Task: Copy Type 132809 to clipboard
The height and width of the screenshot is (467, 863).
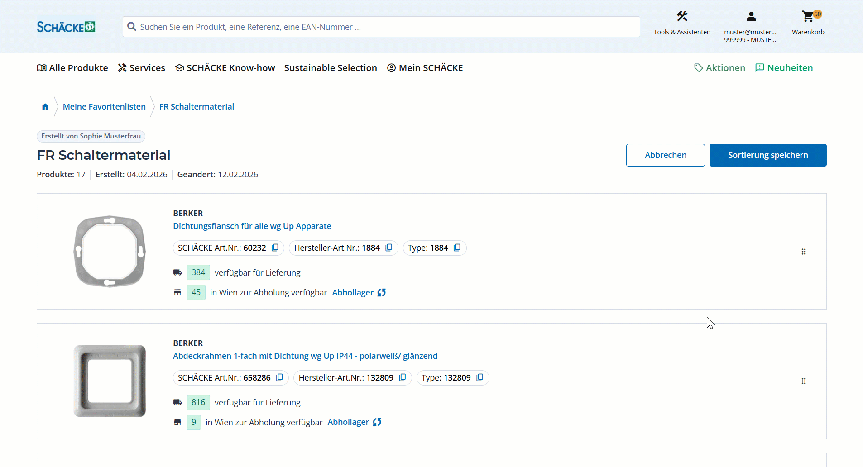Action: click(x=479, y=378)
